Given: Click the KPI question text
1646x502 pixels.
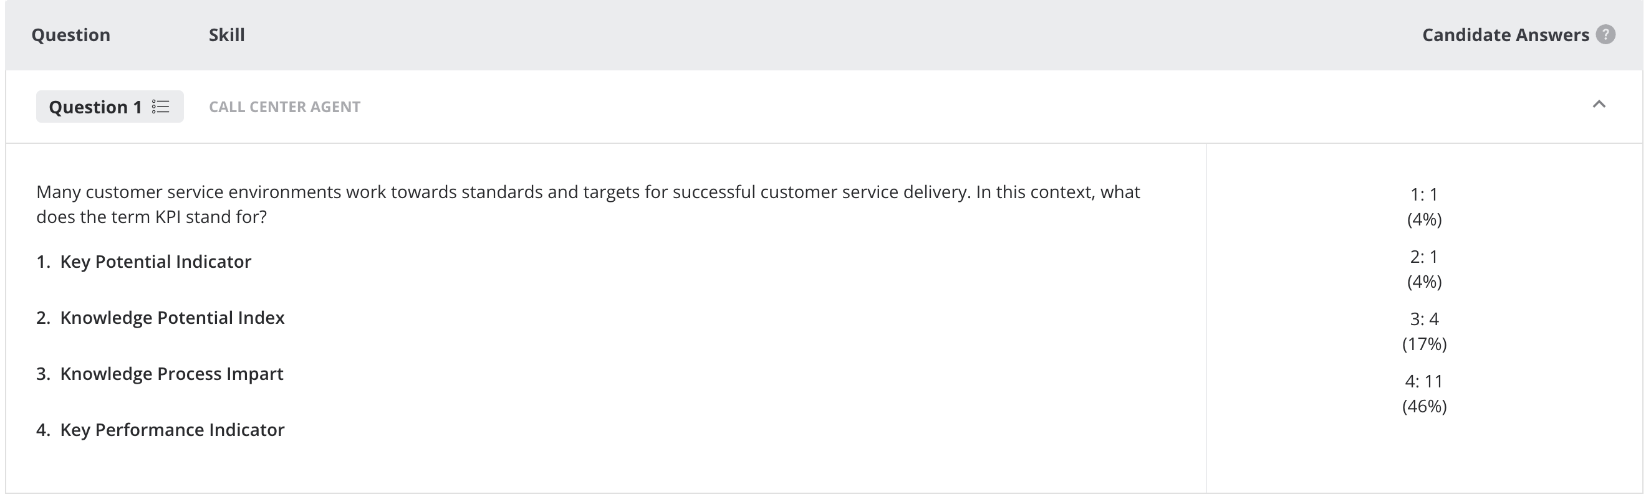Looking at the screenshot, I should [588, 204].
